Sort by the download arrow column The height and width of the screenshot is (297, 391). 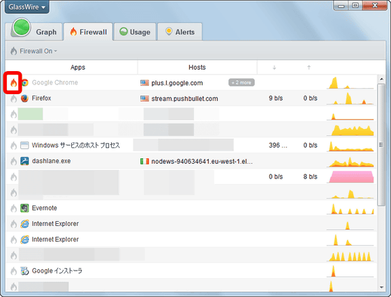click(274, 68)
